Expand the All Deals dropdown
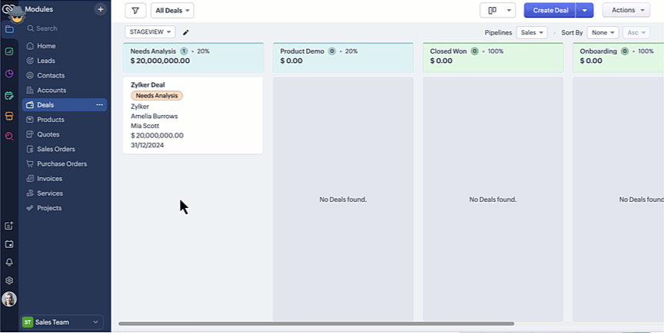664x333 pixels. pos(172,10)
